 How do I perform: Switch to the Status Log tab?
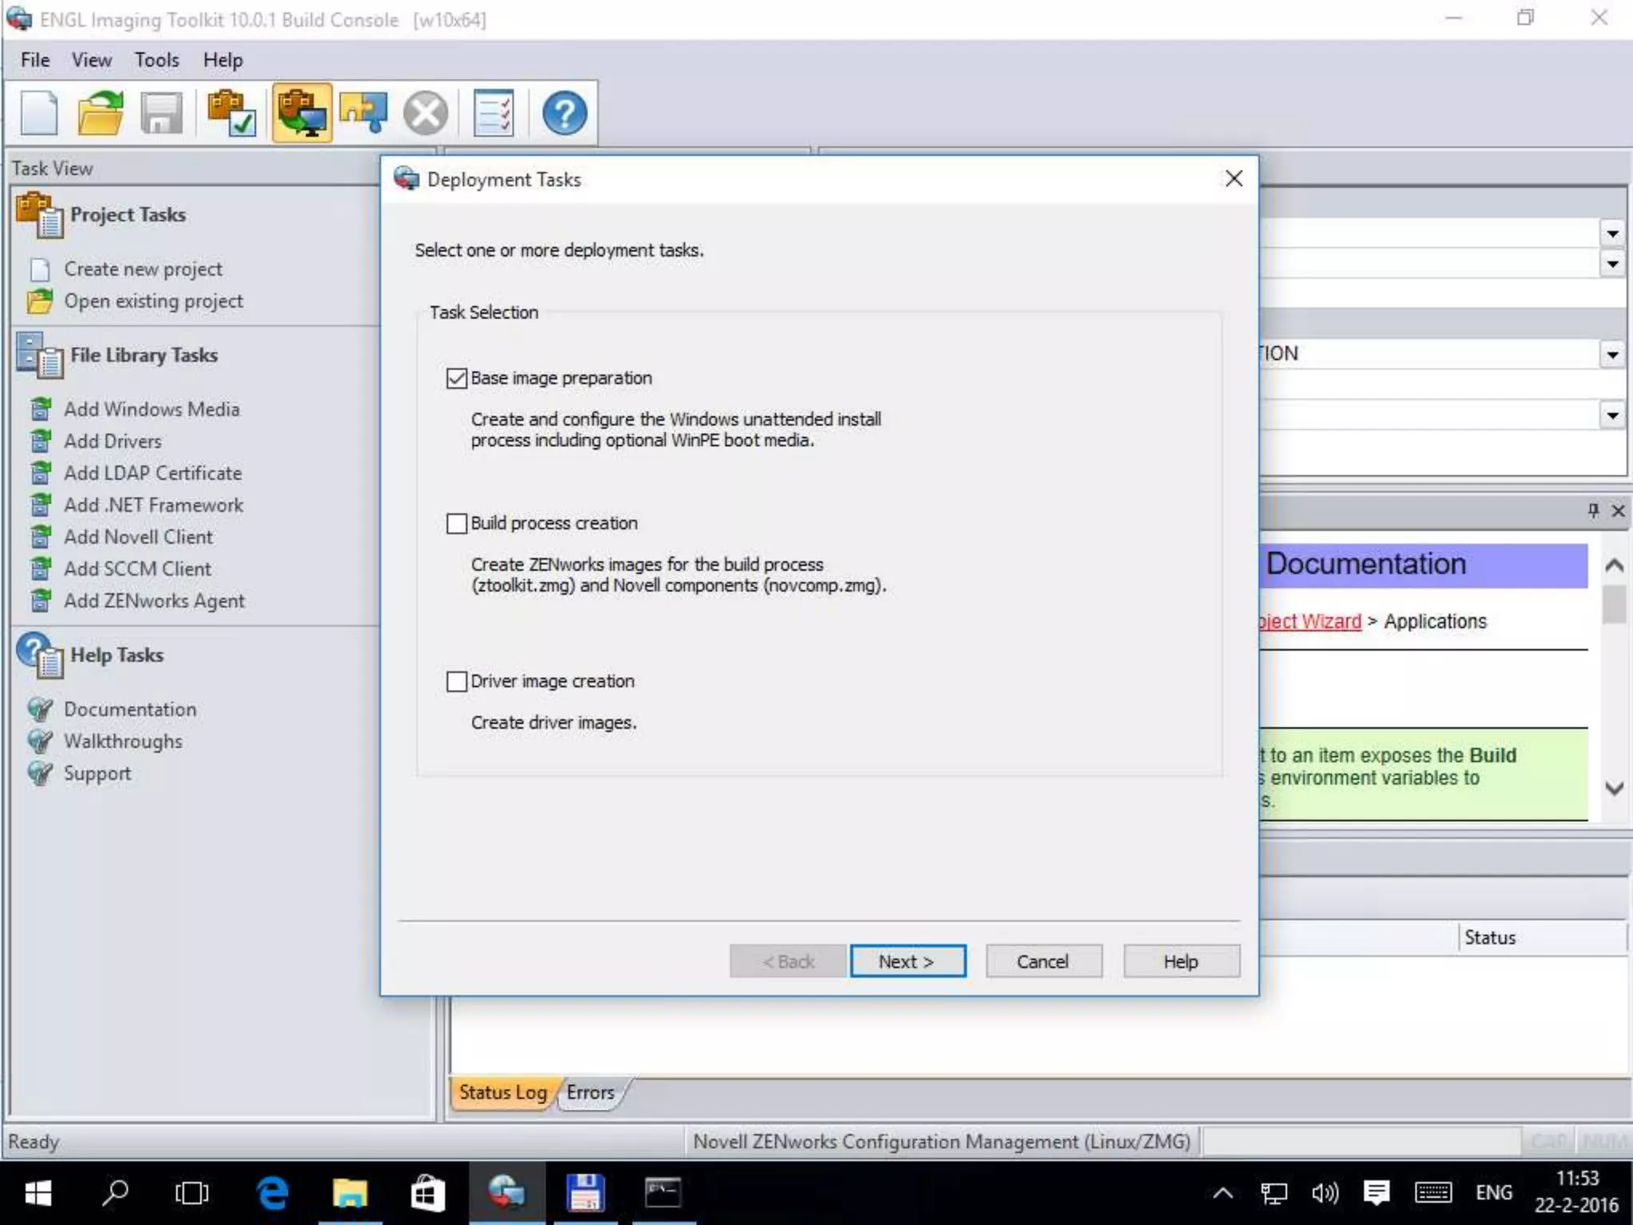pos(503,1093)
